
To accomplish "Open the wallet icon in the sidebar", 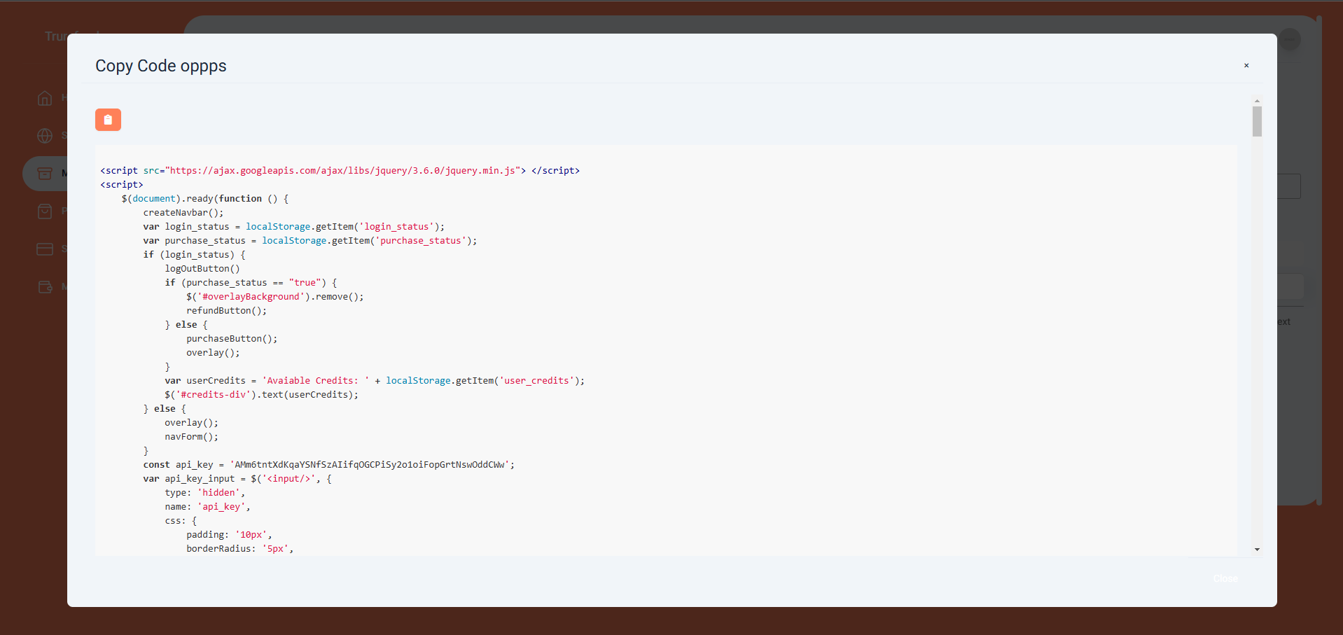I will 45,286.
